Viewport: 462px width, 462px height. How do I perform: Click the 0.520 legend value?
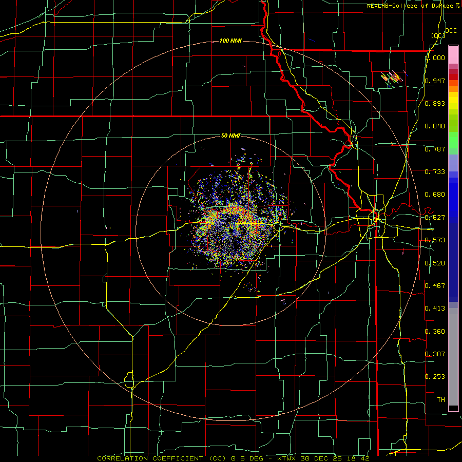[x=435, y=263]
